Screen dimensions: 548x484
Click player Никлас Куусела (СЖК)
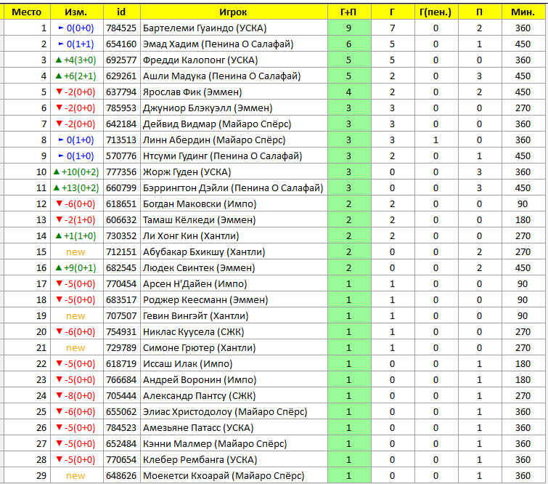pos(194,332)
